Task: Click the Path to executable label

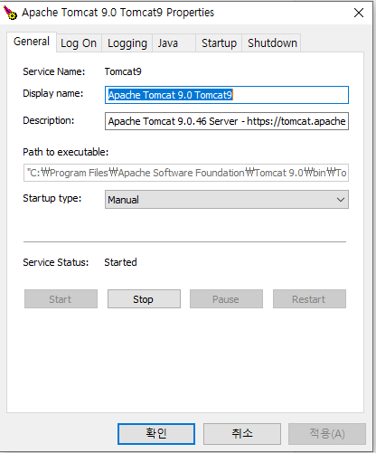Action: pos(66,152)
